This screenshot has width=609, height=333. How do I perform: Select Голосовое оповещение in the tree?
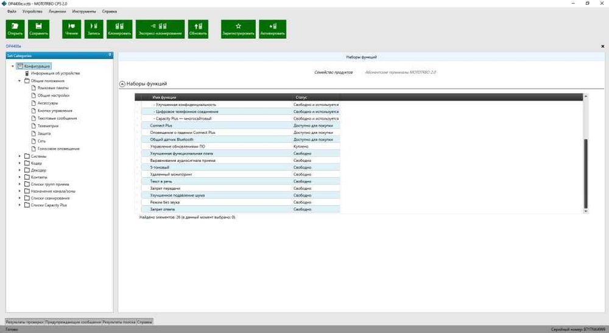pos(58,149)
